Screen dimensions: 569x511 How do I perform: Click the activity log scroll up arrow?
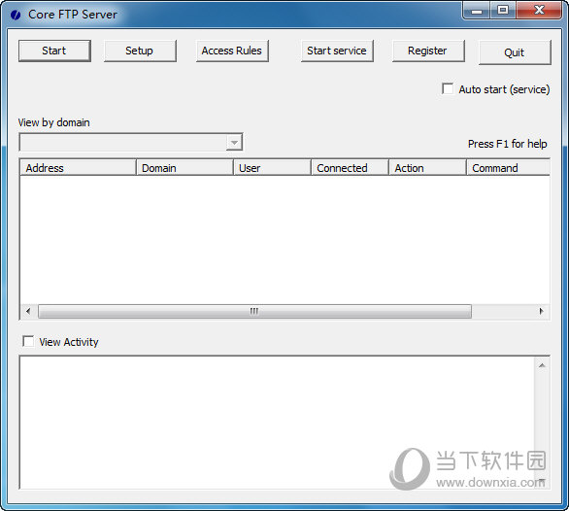tap(542, 365)
